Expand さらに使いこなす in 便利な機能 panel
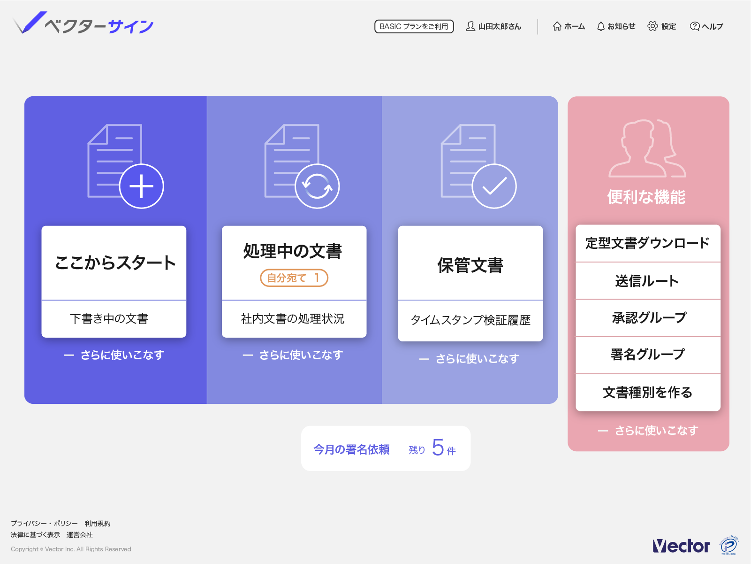 click(x=648, y=431)
